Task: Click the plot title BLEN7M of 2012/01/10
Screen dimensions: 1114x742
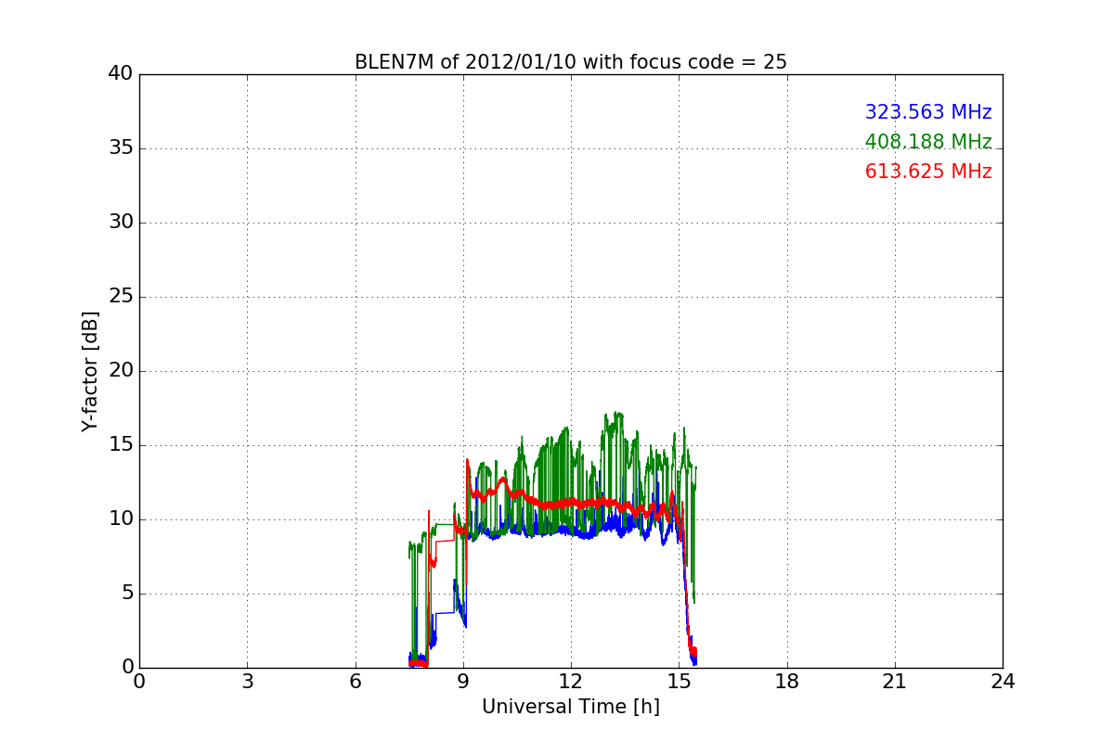Action: pyautogui.click(x=570, y=62)
